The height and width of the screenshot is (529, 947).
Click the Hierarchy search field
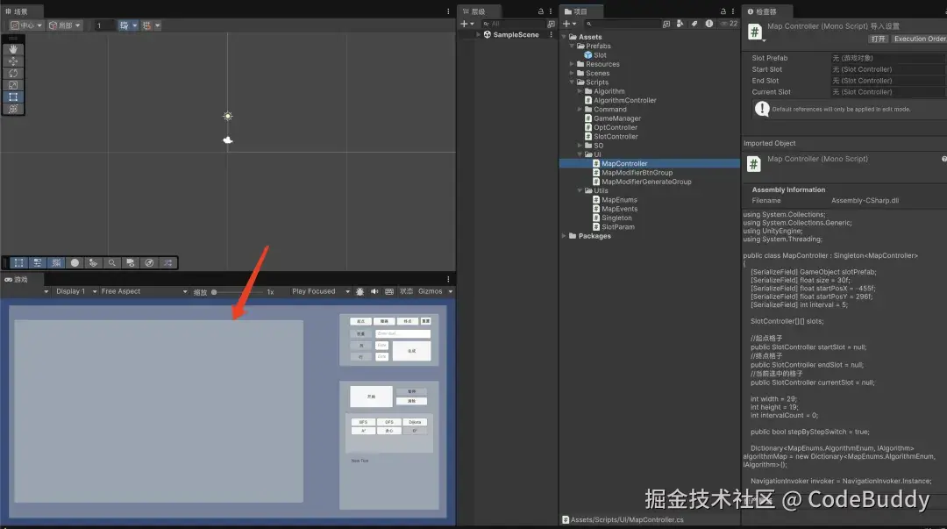[514, 24]
